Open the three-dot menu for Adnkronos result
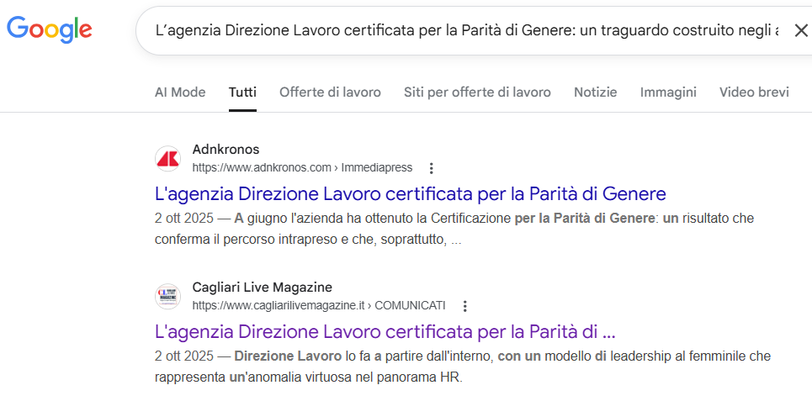 (x=432, y=168)
